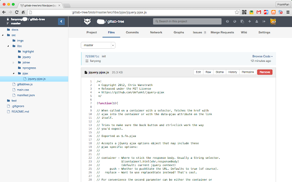Image resolution: width=292 pixels, height=182 pixels.
Task: Switch to the Files tab
Action: 111,32
